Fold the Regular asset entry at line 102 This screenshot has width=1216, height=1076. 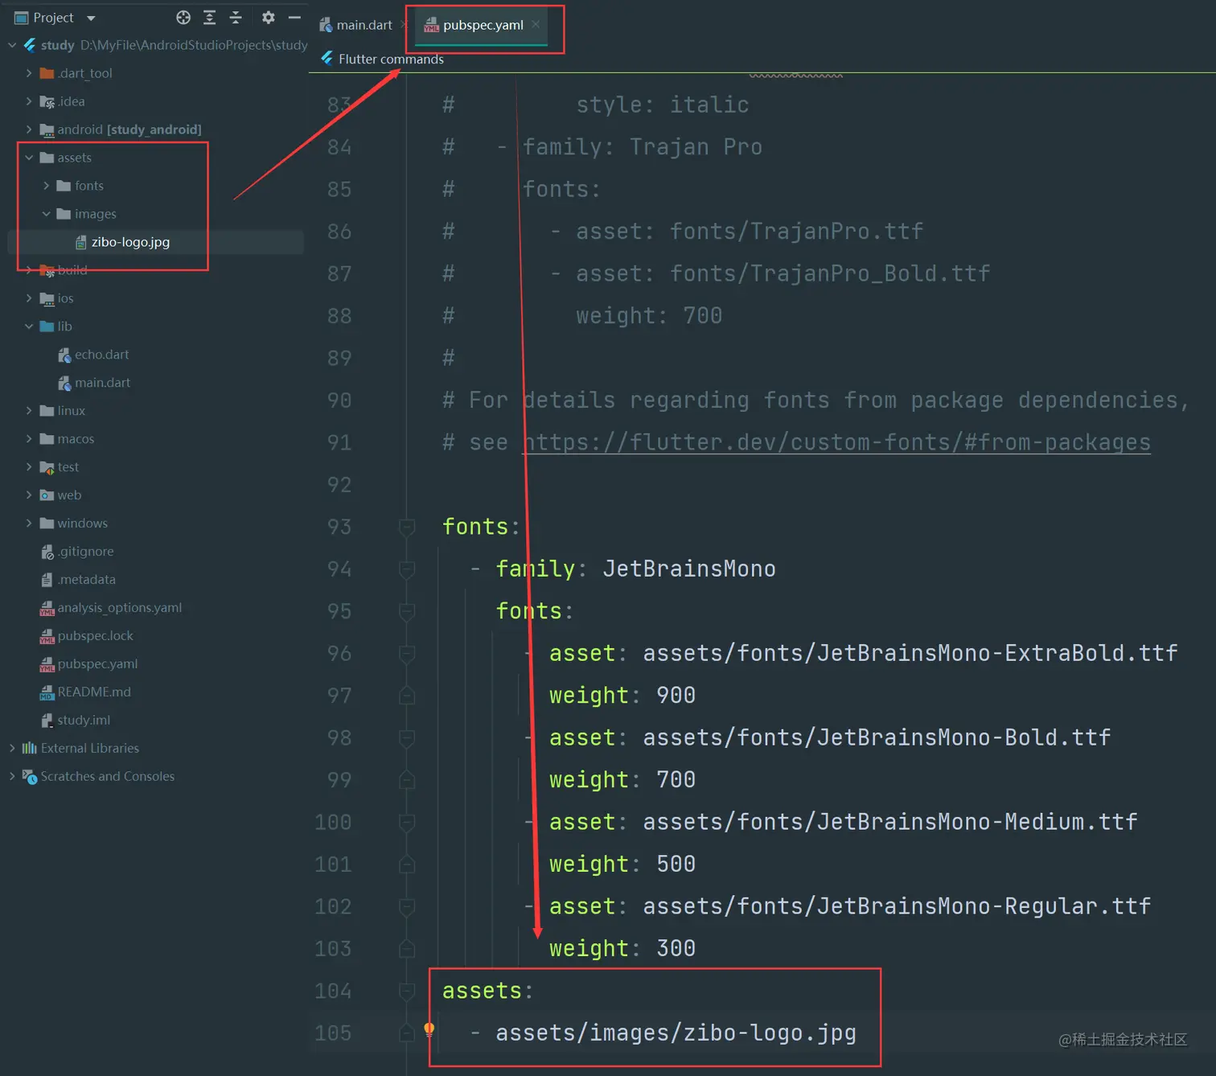point(407,907)
